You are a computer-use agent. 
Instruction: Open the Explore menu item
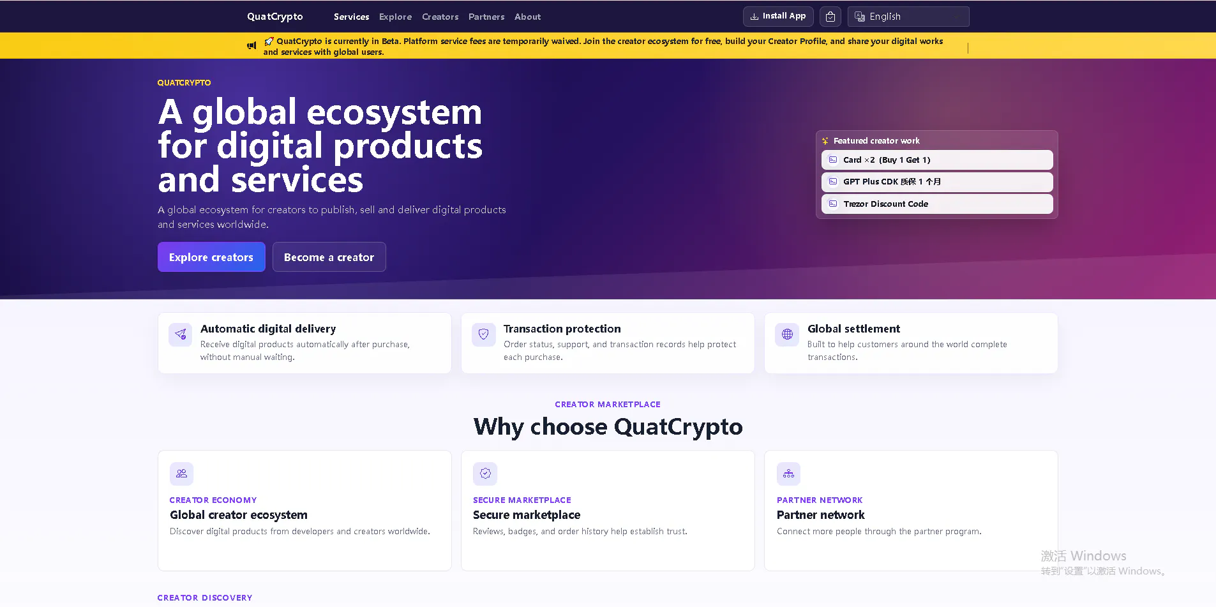click(395, 17)
